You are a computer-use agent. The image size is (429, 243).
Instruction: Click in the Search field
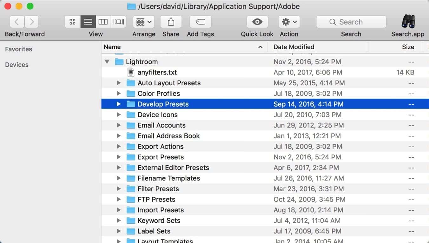[351, 22]
